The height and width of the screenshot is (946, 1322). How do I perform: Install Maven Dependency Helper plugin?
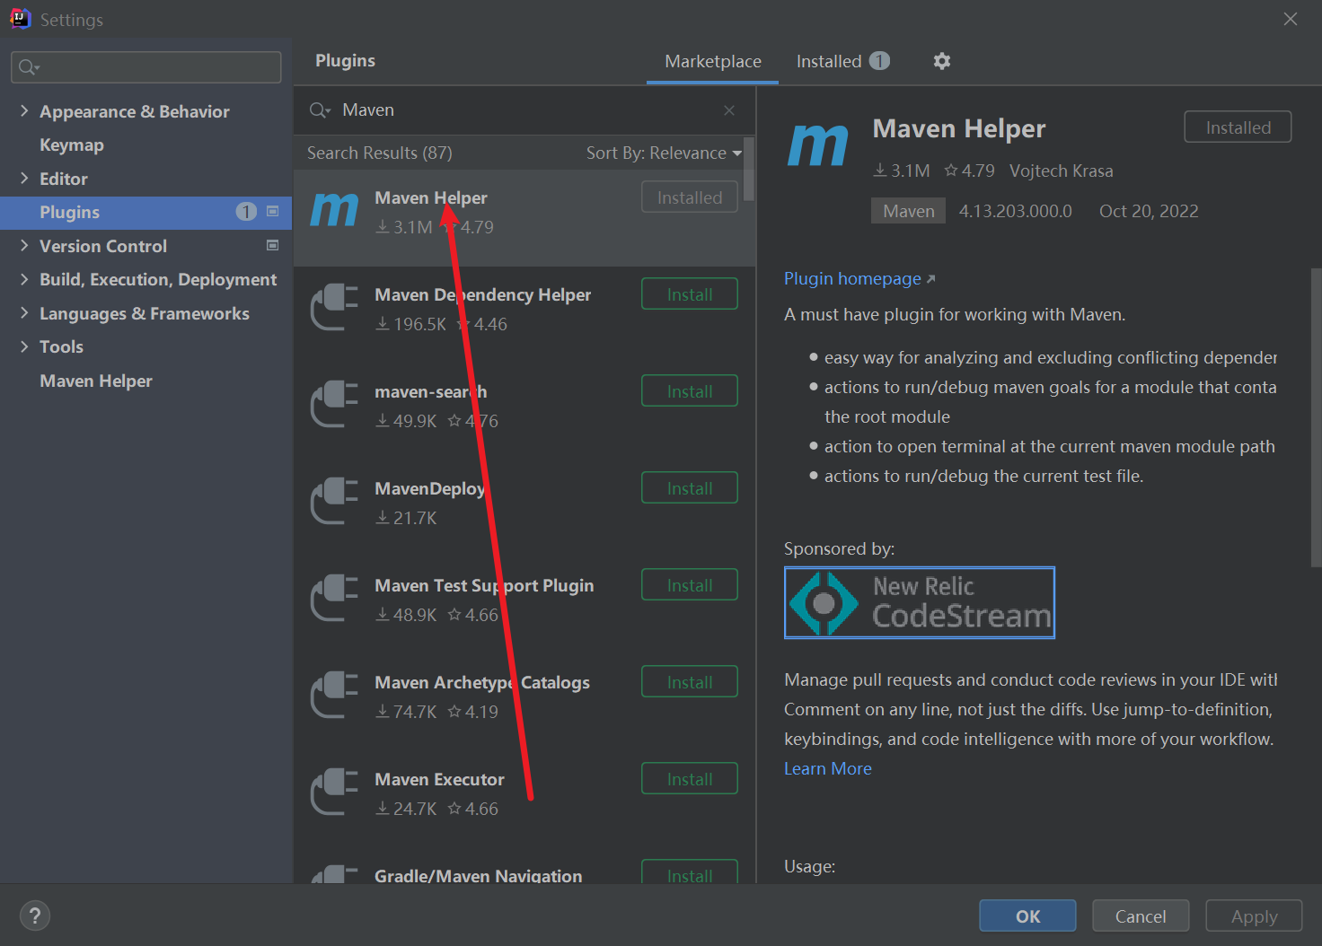[x=690, y=294]
